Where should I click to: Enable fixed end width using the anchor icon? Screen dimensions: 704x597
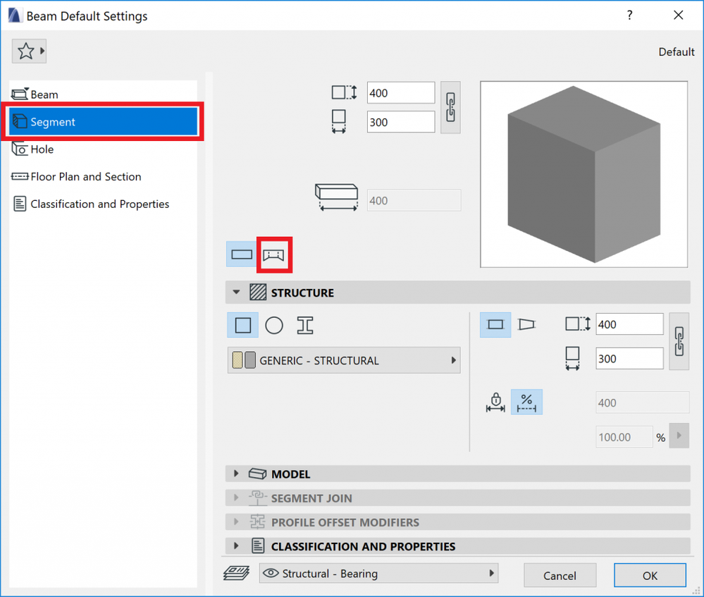coord(495,402)
